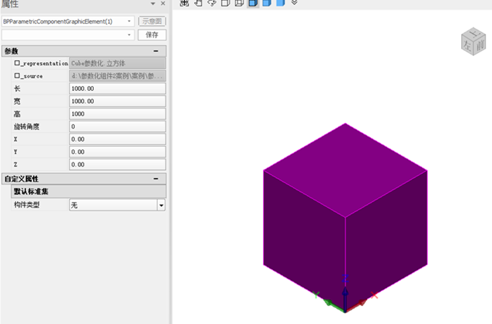This screenshot has height=324, width=492.
Task: Open the empty combo box beside 保存
Action: click(130, 35)
